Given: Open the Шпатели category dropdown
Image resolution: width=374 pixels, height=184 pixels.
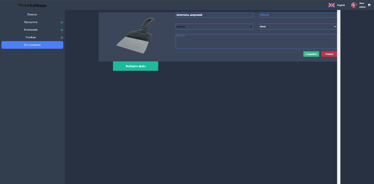Looking at the screenshot, I should [214, 26].
